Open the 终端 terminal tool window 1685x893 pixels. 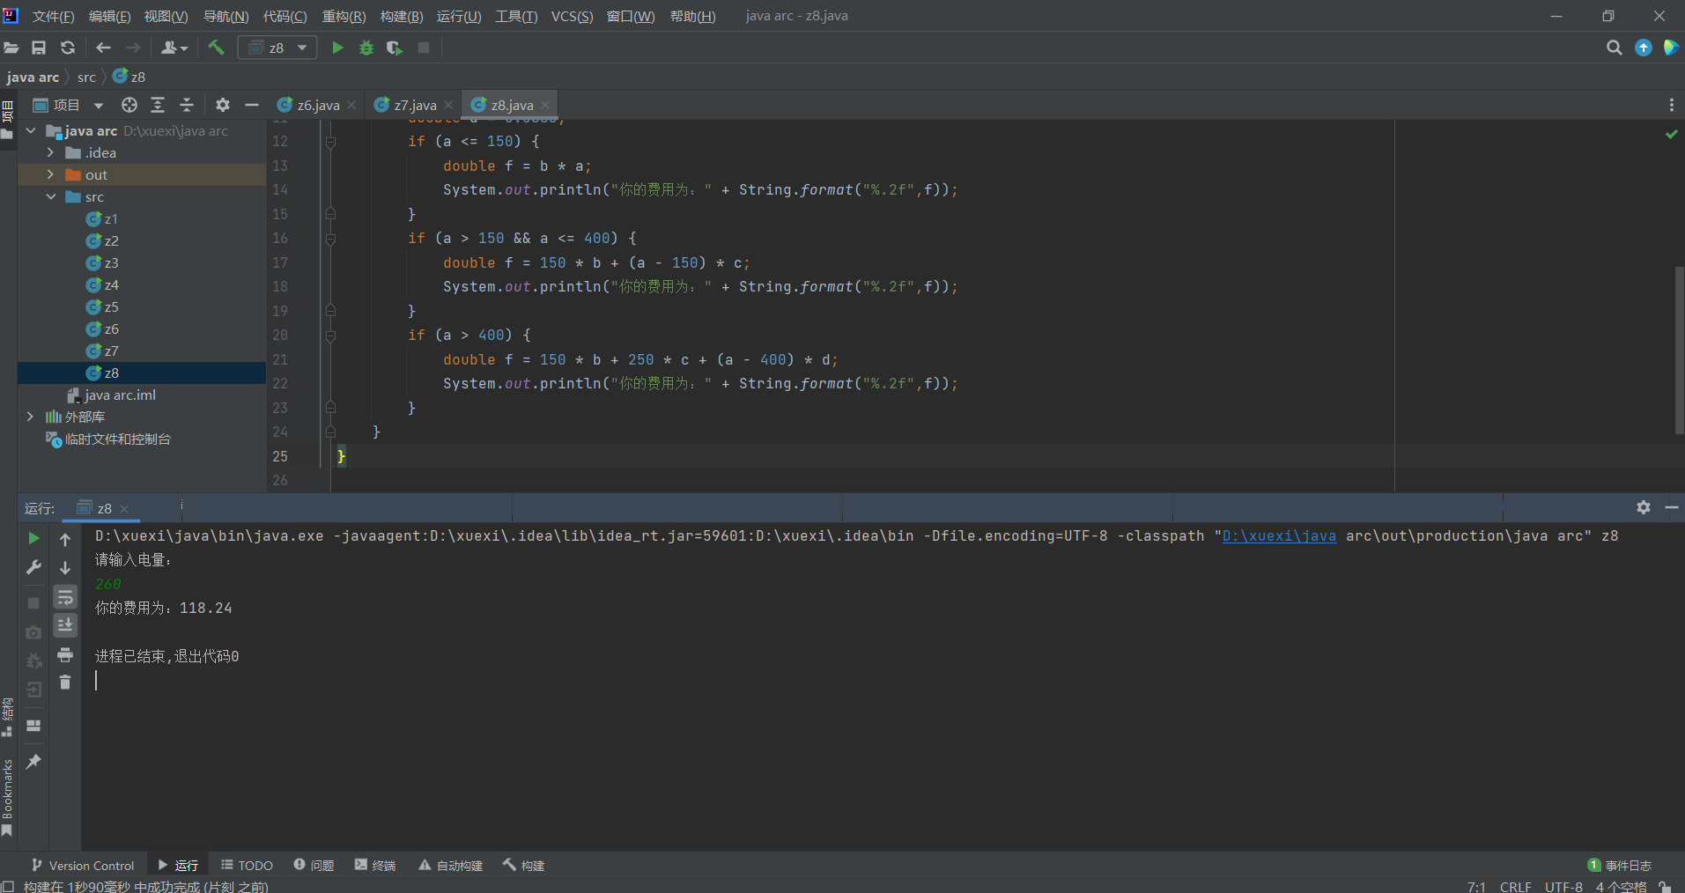[375, 866]
